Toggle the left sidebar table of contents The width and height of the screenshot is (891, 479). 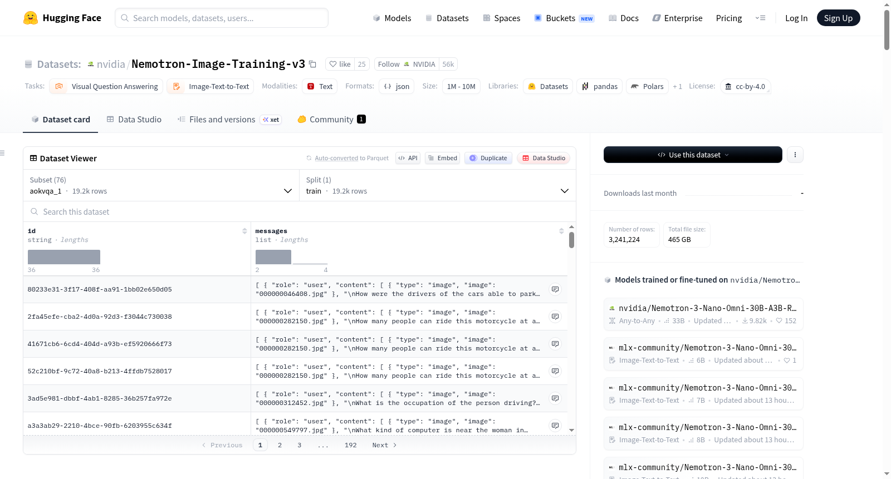pos(2,153)
